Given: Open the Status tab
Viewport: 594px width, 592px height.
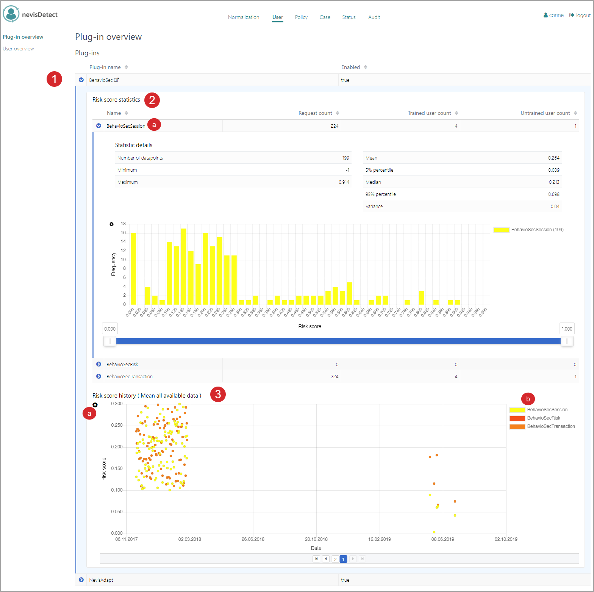Looking at the screenshot, I should click(349, 17).
